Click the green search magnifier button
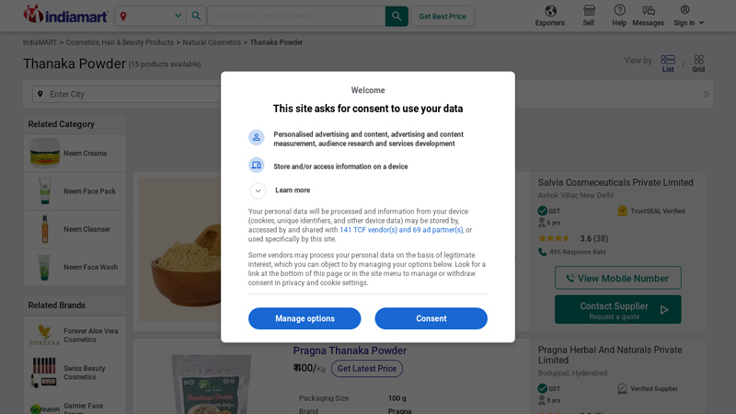 point(397,16)
